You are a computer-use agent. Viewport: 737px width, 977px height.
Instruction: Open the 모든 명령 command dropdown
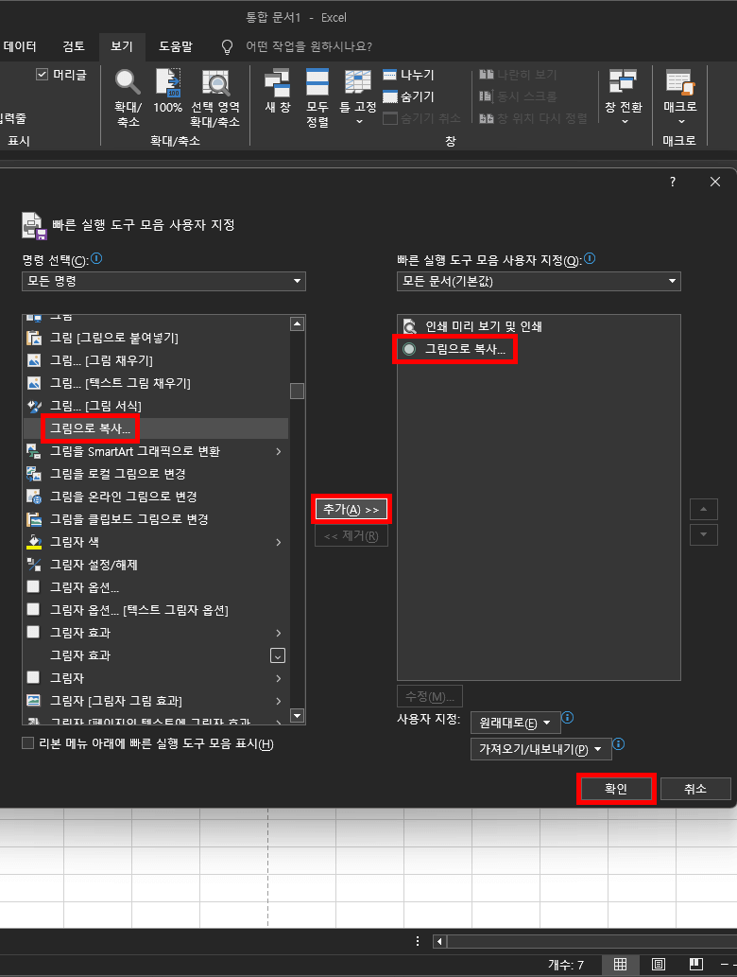(163, 281)
